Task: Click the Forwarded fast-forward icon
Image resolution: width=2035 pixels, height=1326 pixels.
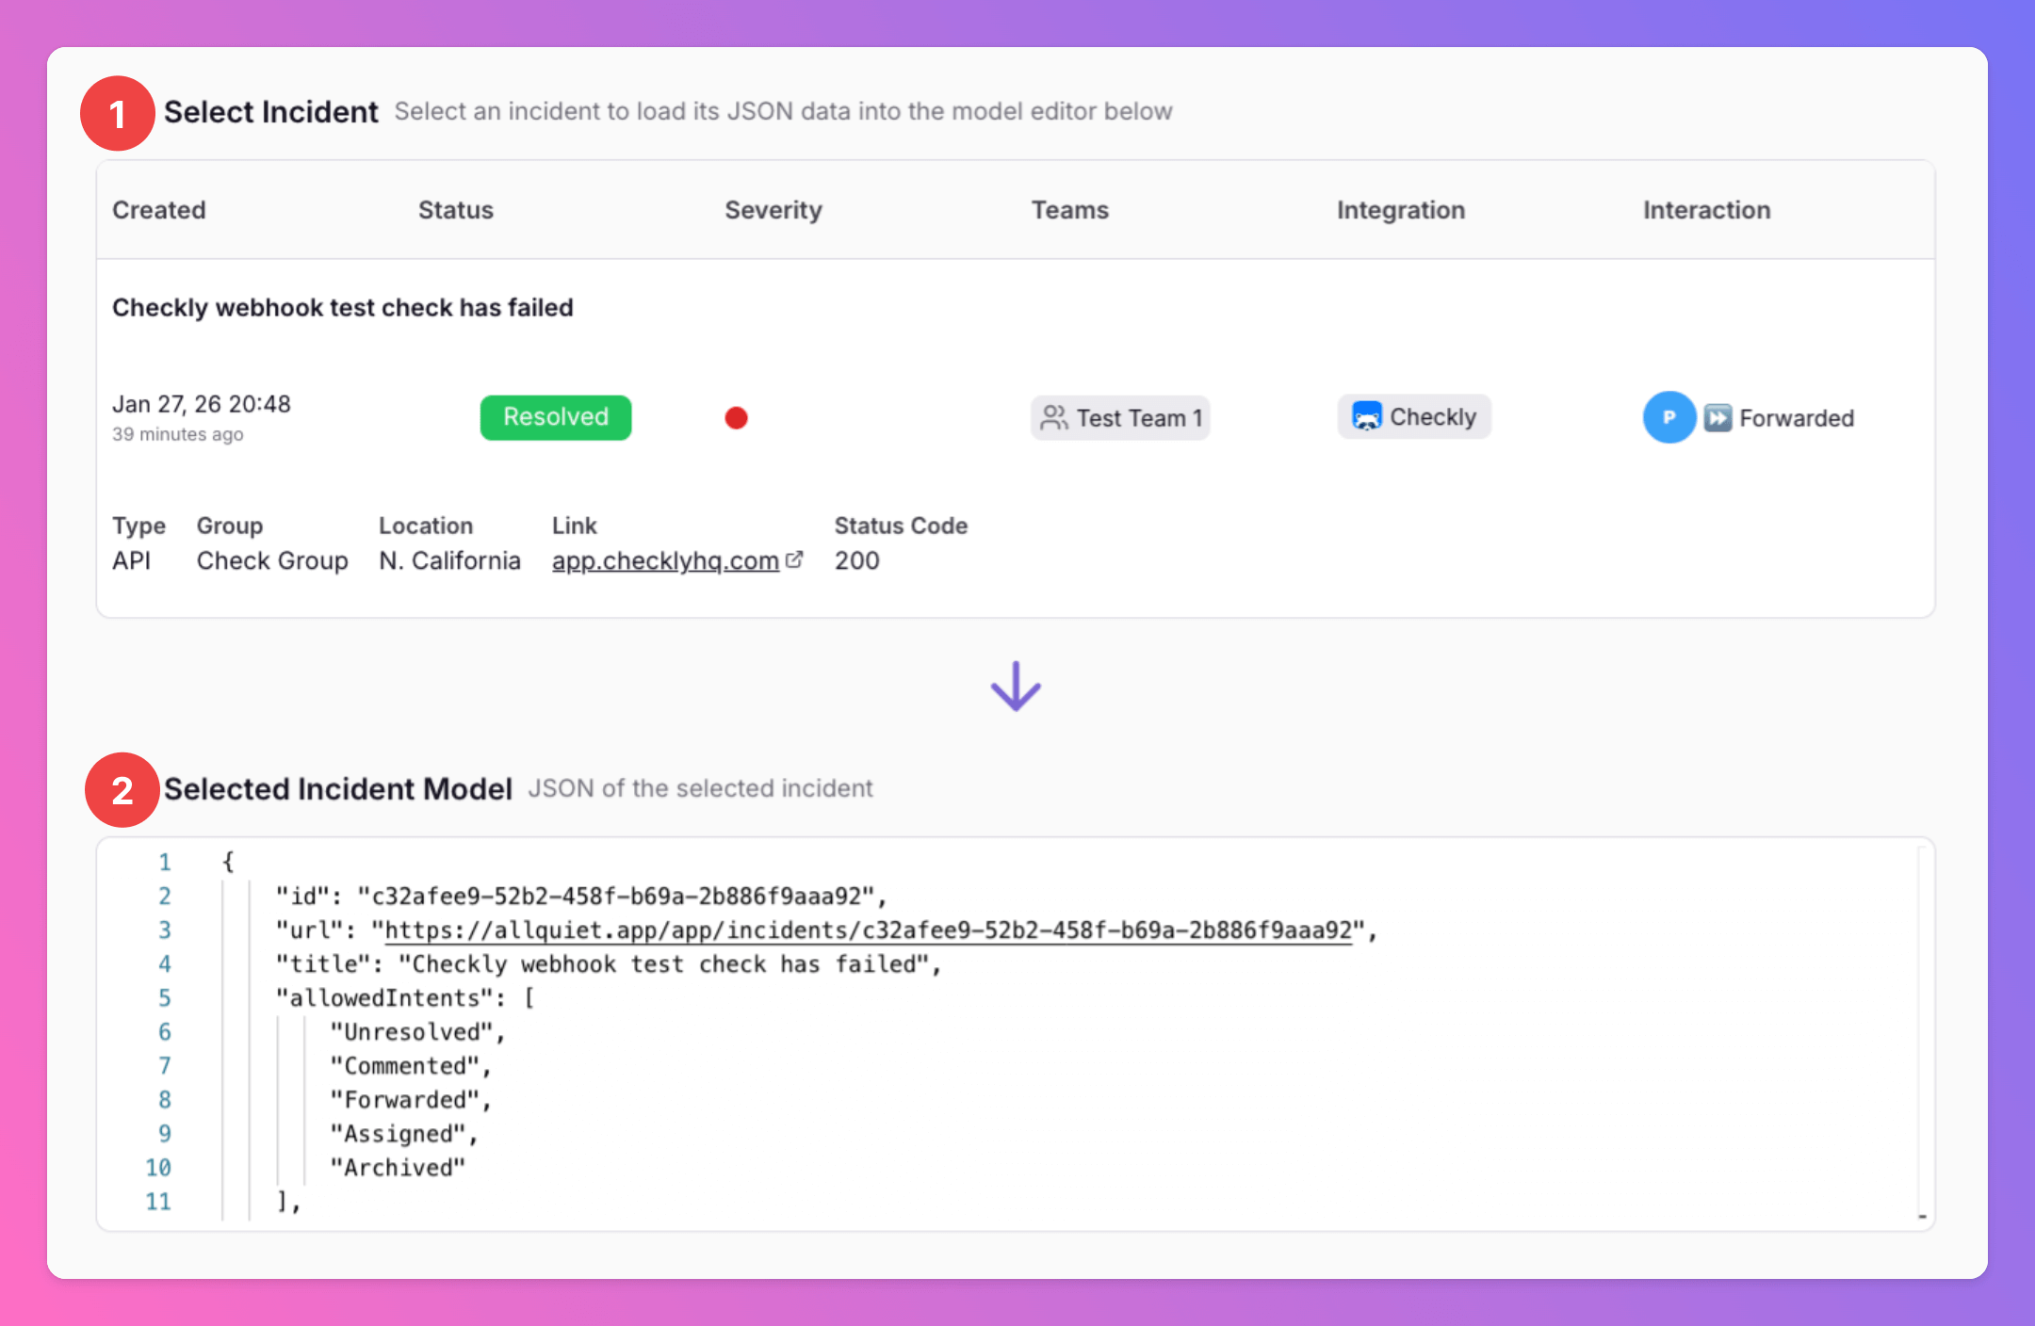Action: [1718, 417]
